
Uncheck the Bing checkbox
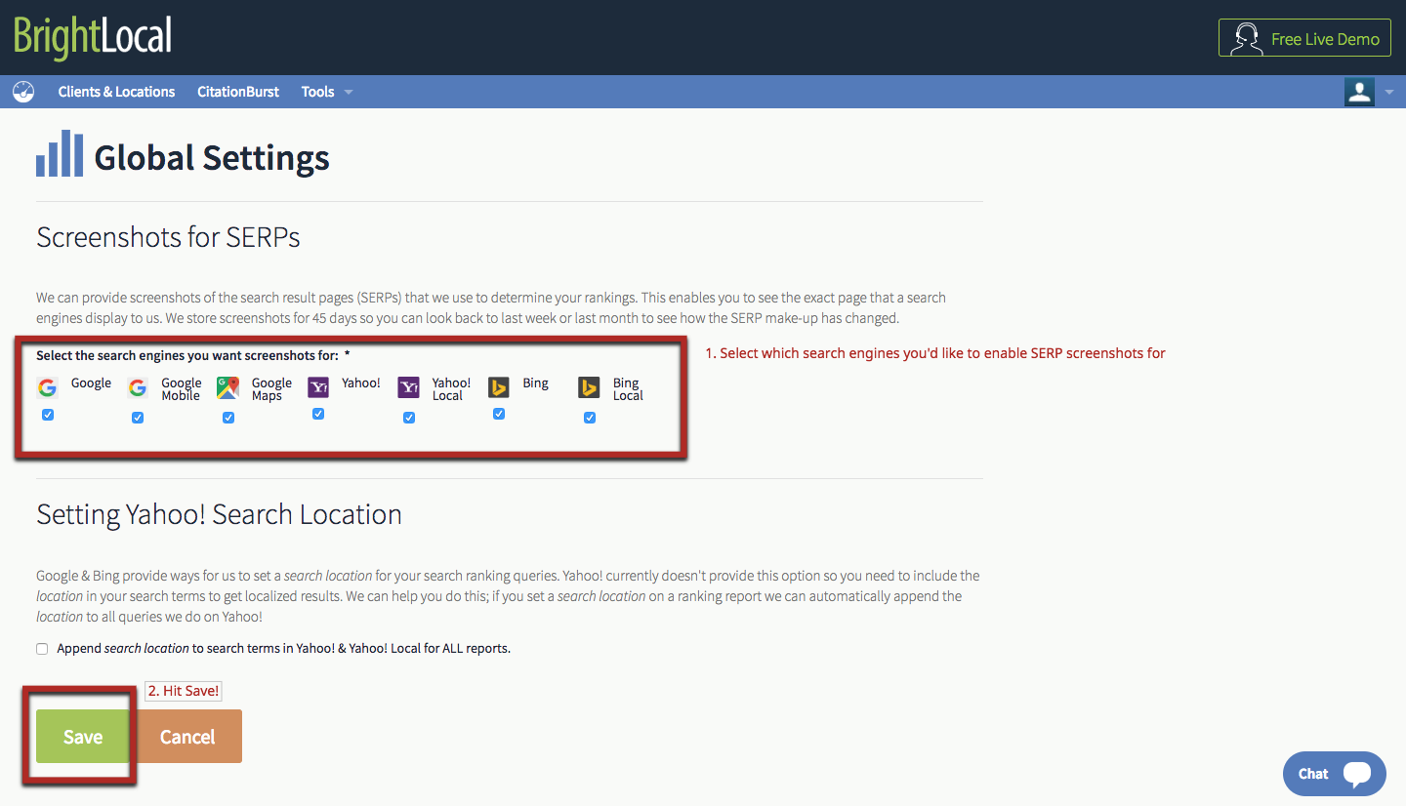[x=499, y=414]
